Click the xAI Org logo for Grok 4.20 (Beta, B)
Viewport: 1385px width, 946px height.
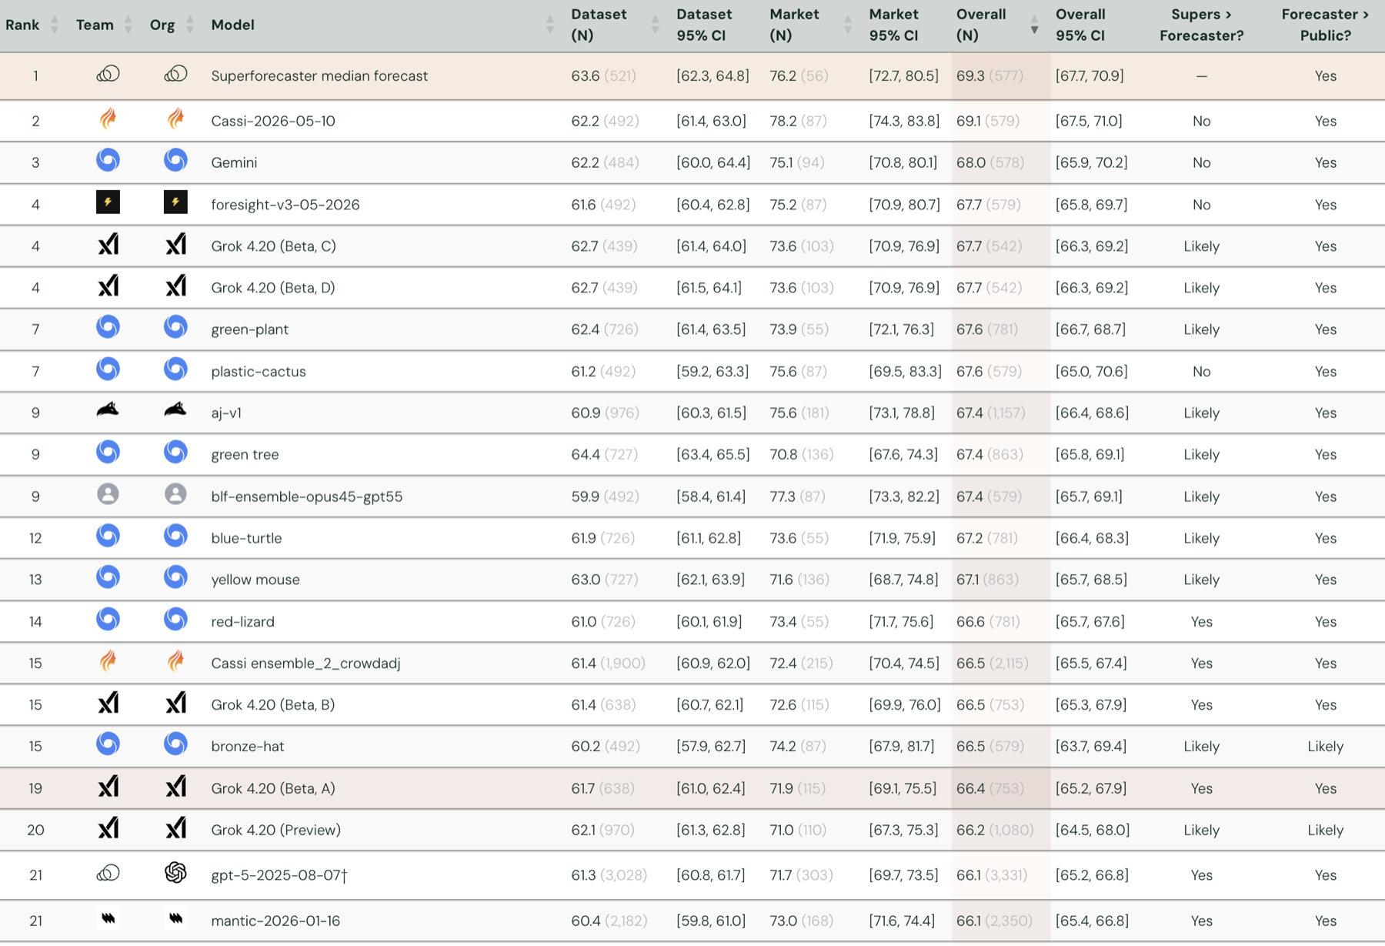(x=175, y=703)
